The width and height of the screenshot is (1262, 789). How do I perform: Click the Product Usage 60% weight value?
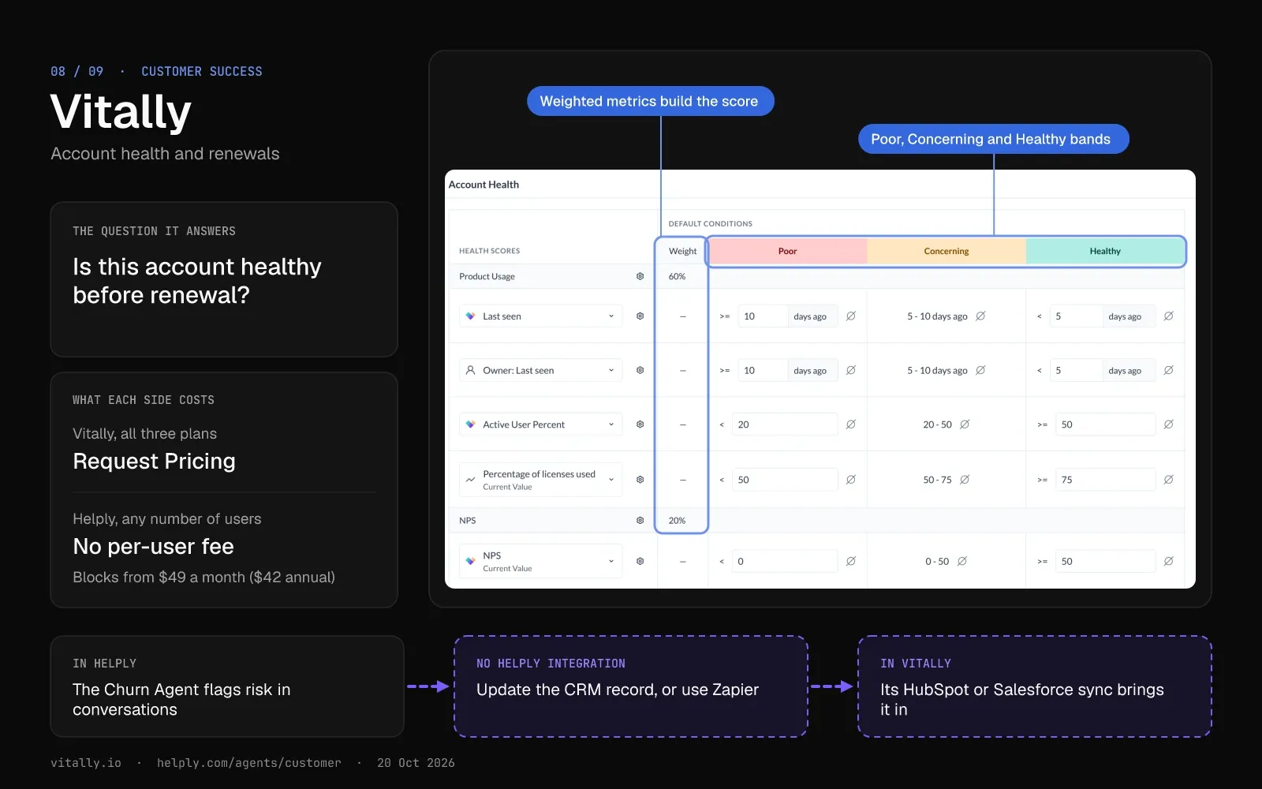pos(677,276)
